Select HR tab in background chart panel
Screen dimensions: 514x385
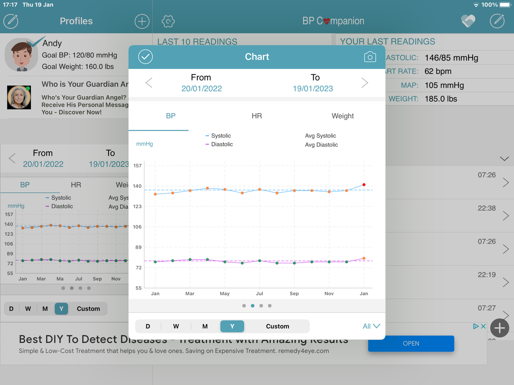(76, 185)
